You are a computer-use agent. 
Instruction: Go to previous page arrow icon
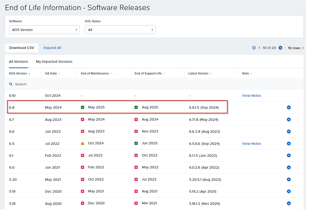pos(254,48)
